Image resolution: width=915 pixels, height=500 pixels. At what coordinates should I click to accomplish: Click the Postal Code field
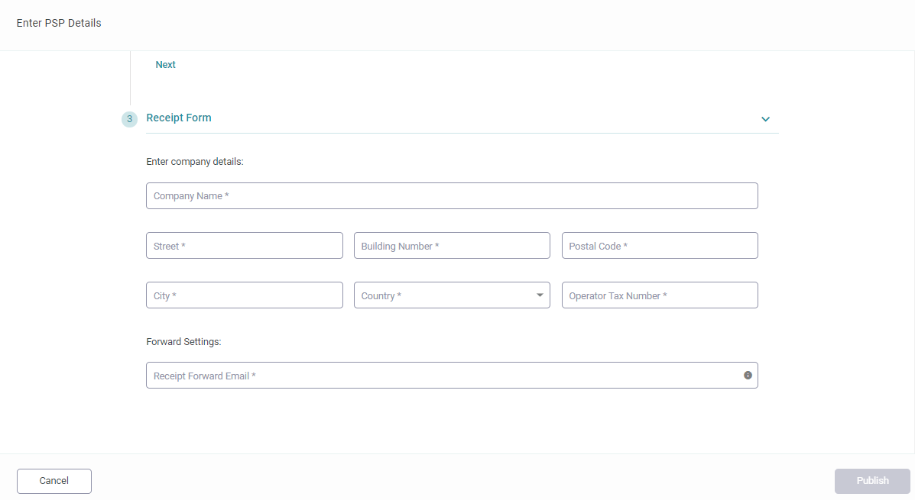coord(660,245)
